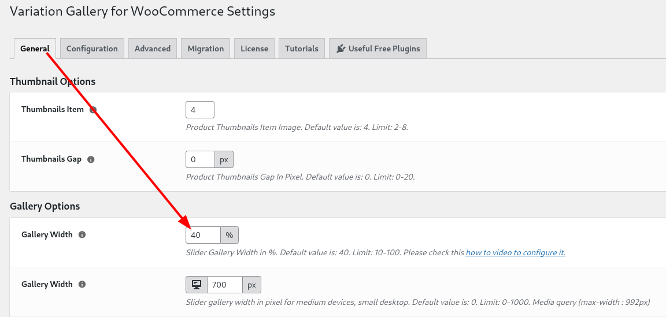Viewport: 666px width, 317px height.
Task: Focus the Thumbnails Item number field
Action: point(200,110)
